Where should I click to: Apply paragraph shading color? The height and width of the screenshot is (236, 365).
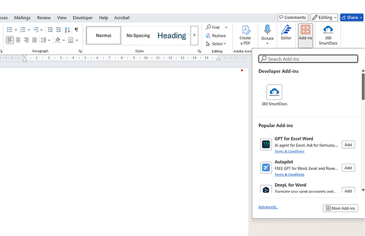[x=58, y=40]
